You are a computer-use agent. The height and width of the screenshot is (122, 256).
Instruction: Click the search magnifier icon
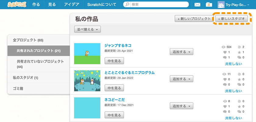127,5
